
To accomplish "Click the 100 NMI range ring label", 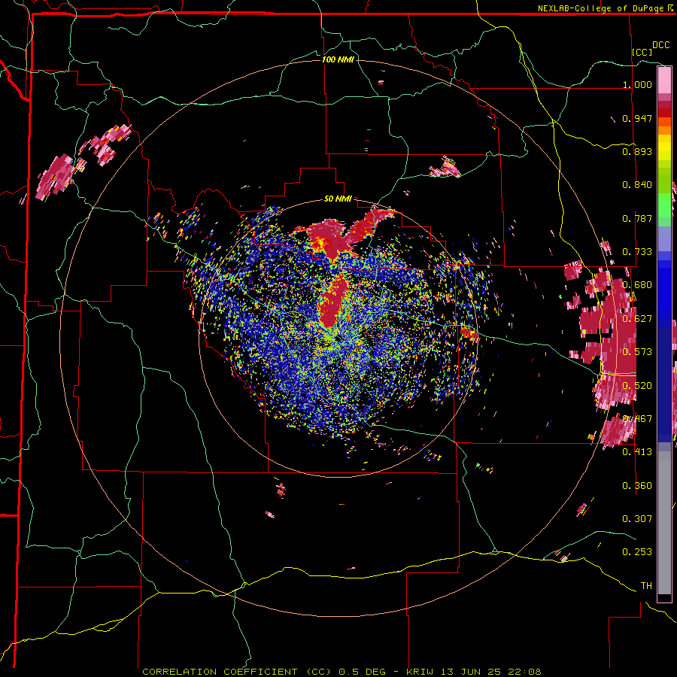I will [338, 59].
